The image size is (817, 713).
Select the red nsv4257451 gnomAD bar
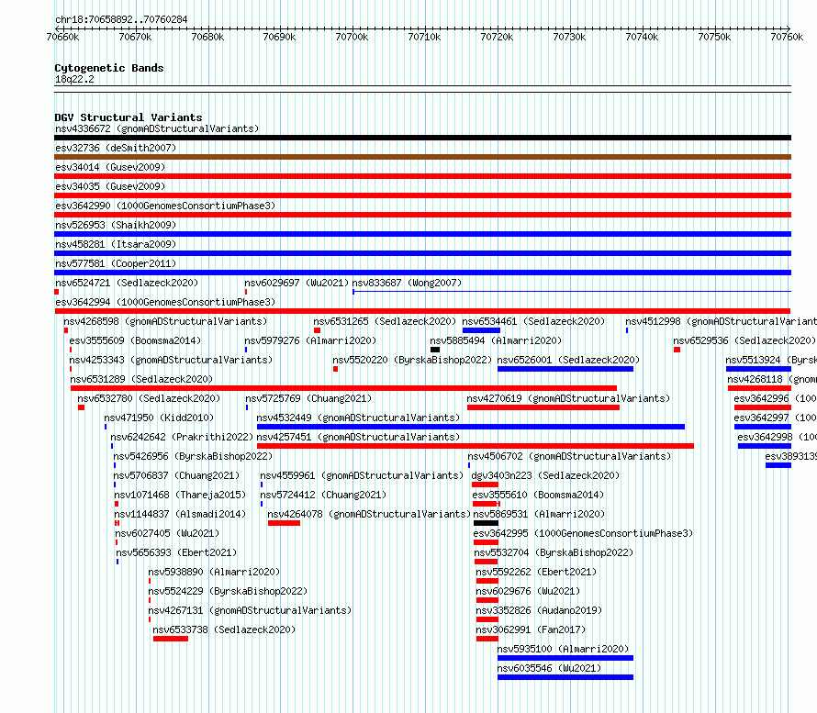[x=476, y=446]
